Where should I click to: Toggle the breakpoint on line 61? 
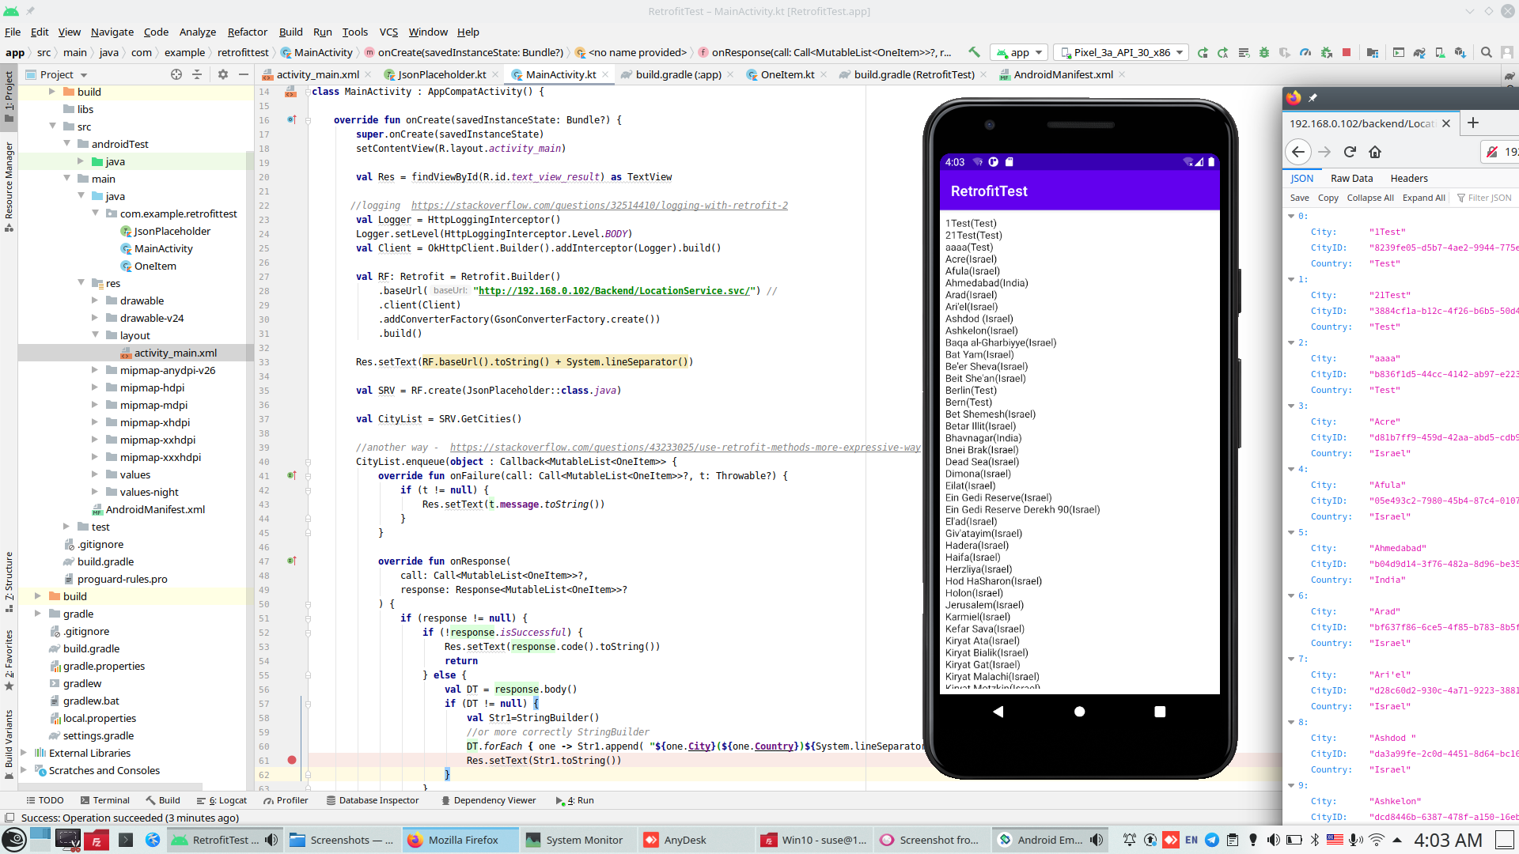[292, 760]
